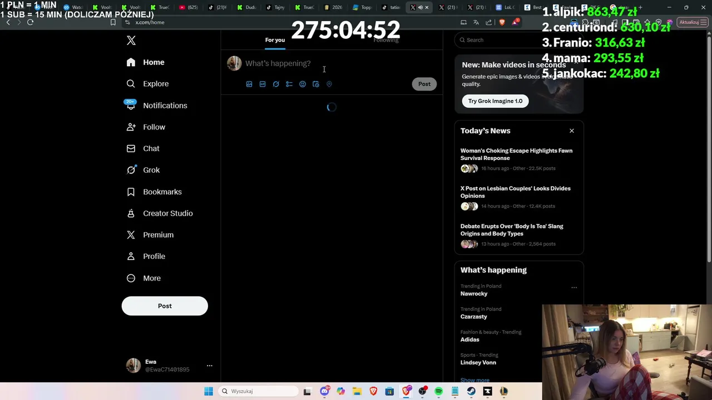Open Creator Studio
Image resolution: width=712 pixels, height=400 pixels.
pyautogui.click(x=160, y=213)
